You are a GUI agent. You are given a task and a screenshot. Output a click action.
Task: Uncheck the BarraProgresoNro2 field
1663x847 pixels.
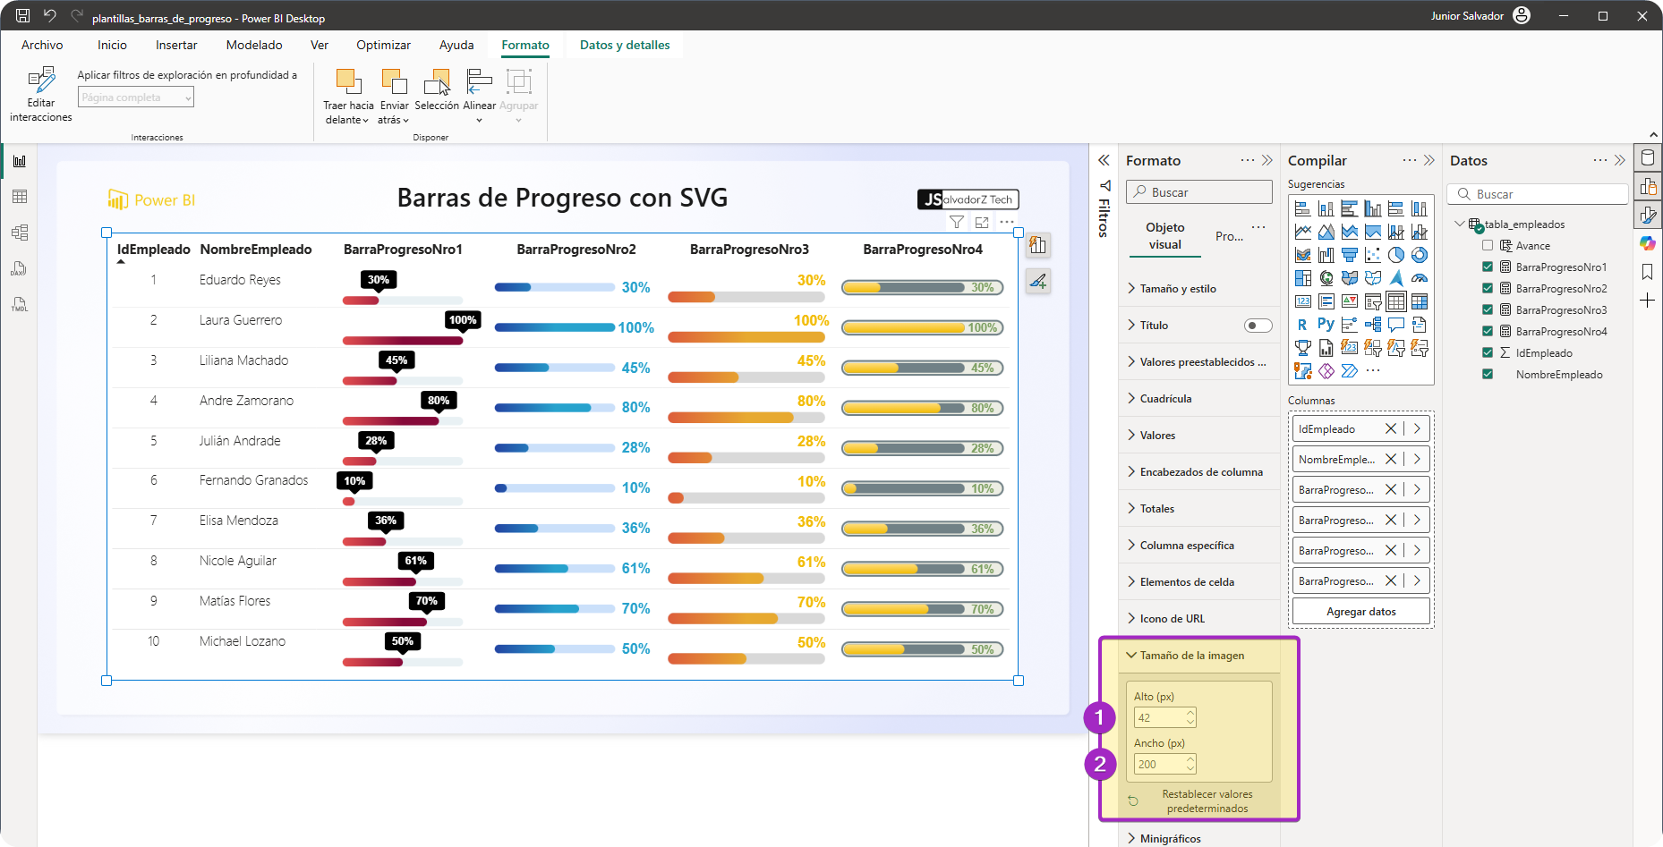(x=1488, y=289)
